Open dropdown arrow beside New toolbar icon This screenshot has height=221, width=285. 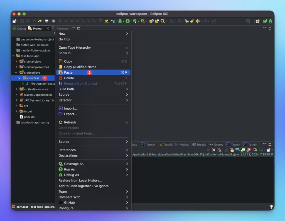coord(18,21)
